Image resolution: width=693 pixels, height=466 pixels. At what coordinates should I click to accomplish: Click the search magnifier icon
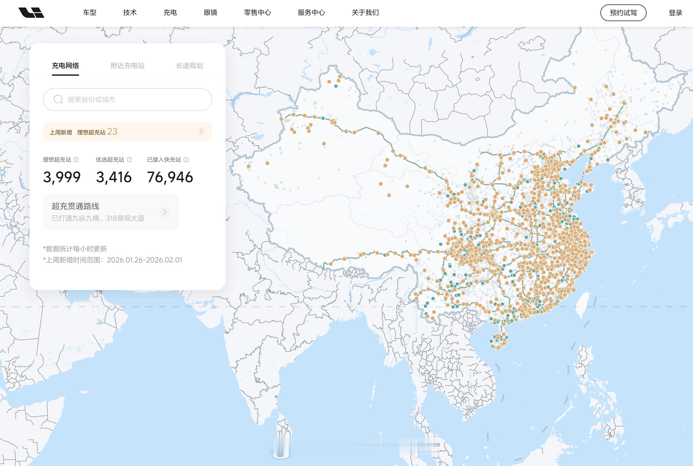[x=58, y=100]
